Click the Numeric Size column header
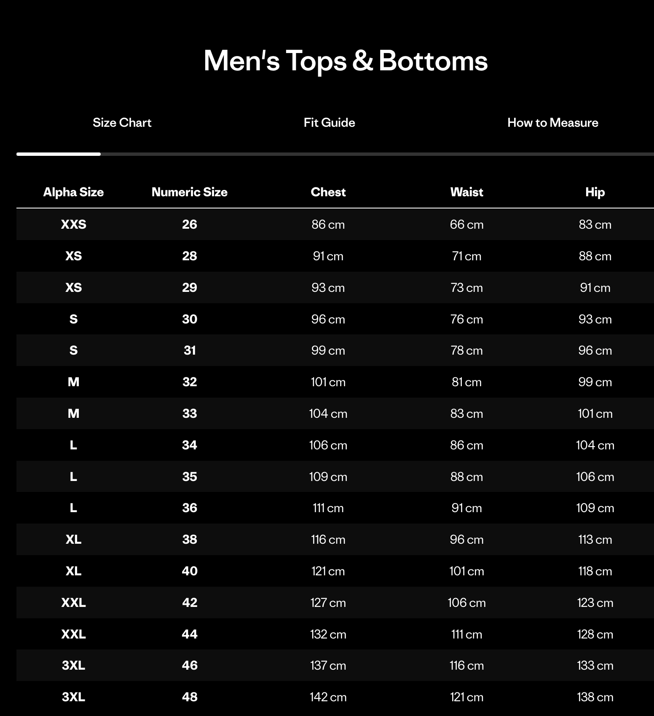This screenshot has height=716, width=654. click(189, 192)
